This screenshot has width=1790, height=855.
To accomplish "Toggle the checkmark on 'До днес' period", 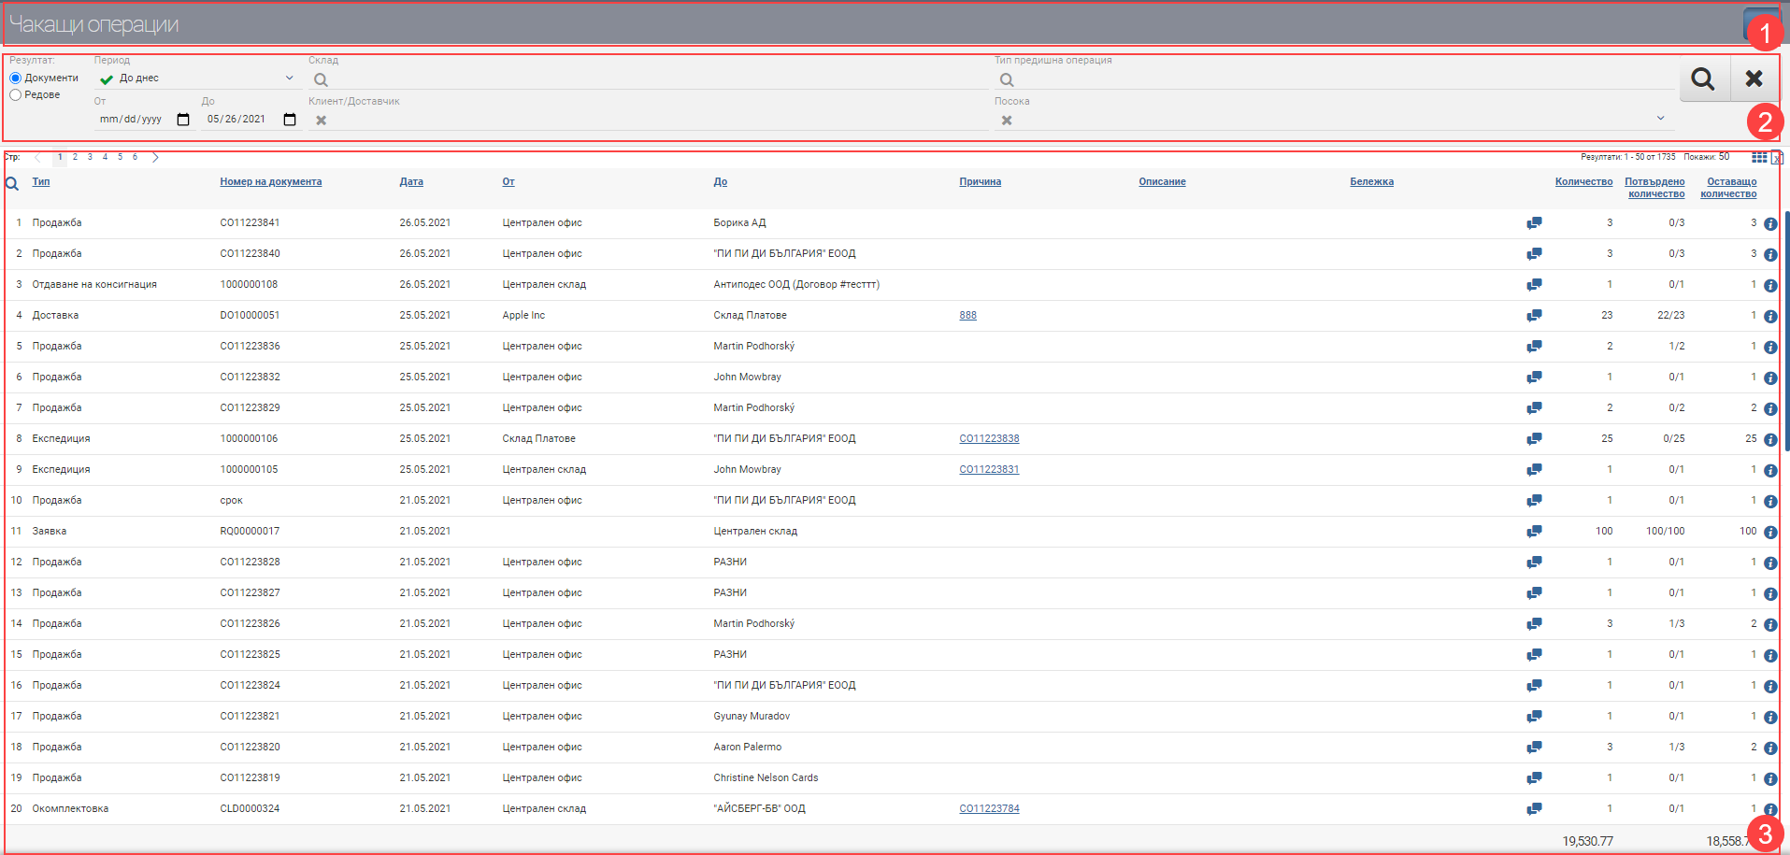I will pos(105,78).
